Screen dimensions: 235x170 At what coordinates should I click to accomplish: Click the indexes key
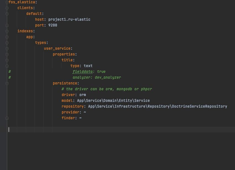[x=25, y=31]
